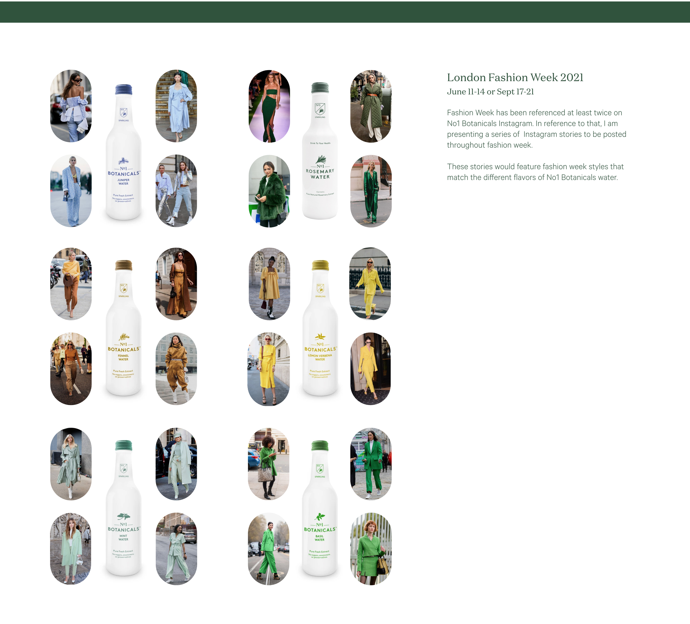Click the London Fashion Week 2021 heading
This screenshot has height=624, width=690.
(x=515, y=77)
